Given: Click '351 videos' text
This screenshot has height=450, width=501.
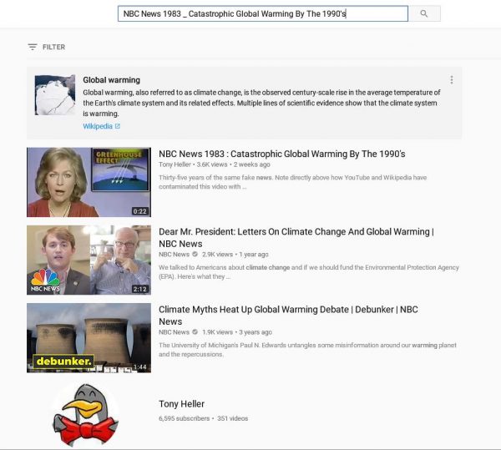Looking at the screenshot, I should coord(233,418).
